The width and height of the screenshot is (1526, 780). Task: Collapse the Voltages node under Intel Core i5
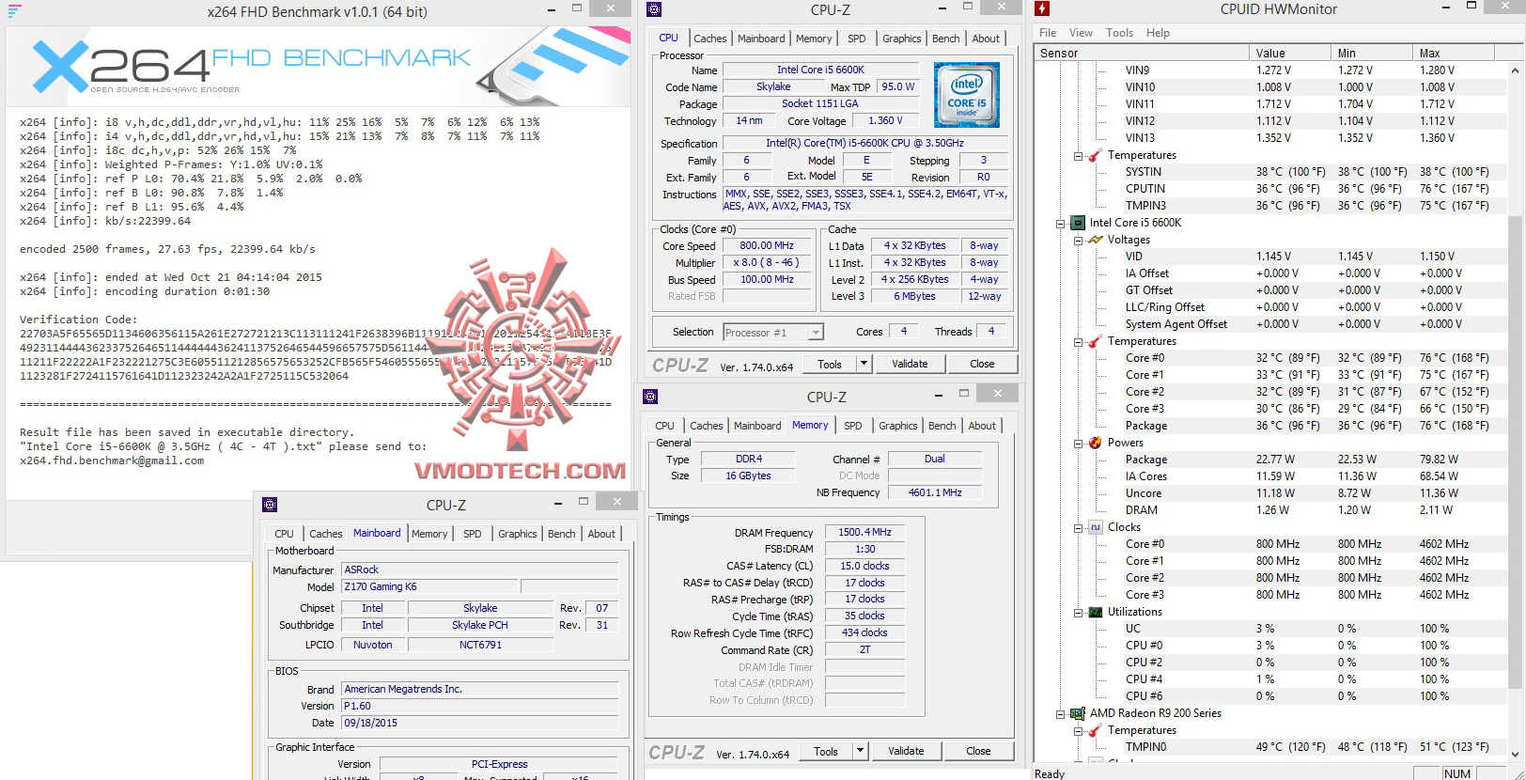(x=1078, y=241)
